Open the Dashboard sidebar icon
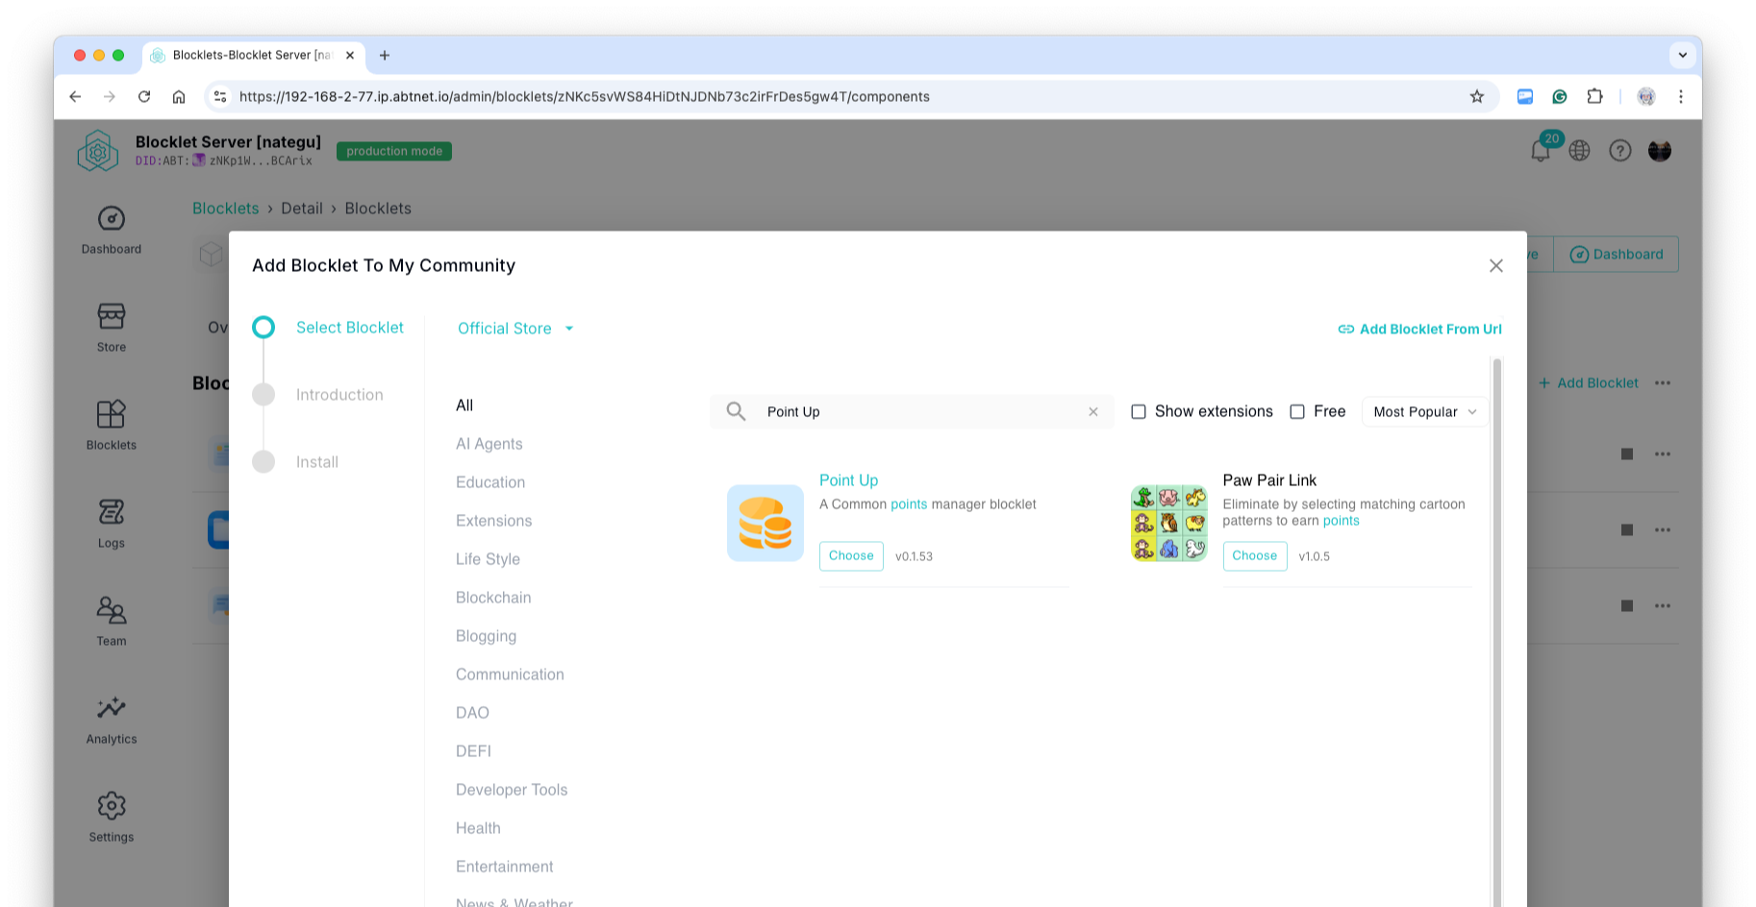This screenshot has height=907, width=1756. (111, 220)
